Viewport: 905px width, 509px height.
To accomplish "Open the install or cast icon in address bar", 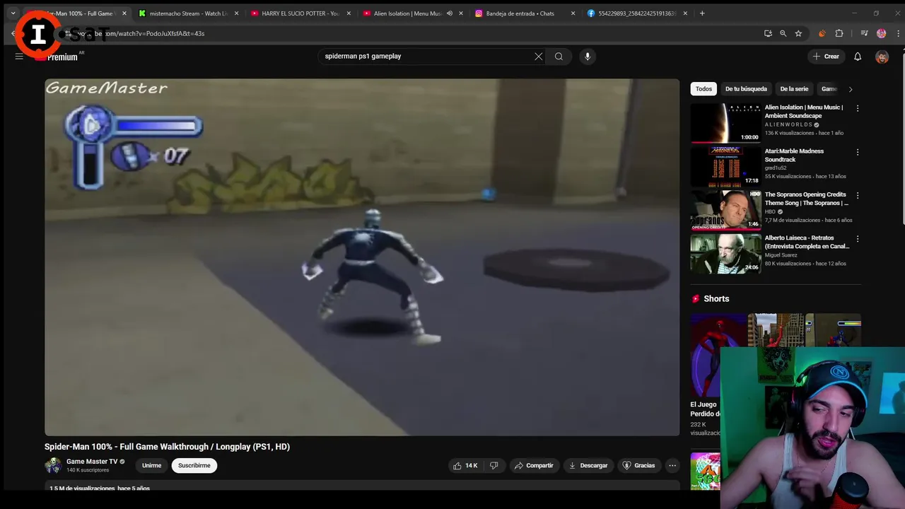I will pos(768,33).
